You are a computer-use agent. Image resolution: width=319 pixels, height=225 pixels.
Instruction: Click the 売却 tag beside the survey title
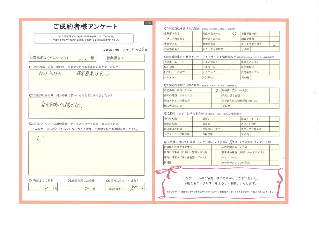click(148, 23)
